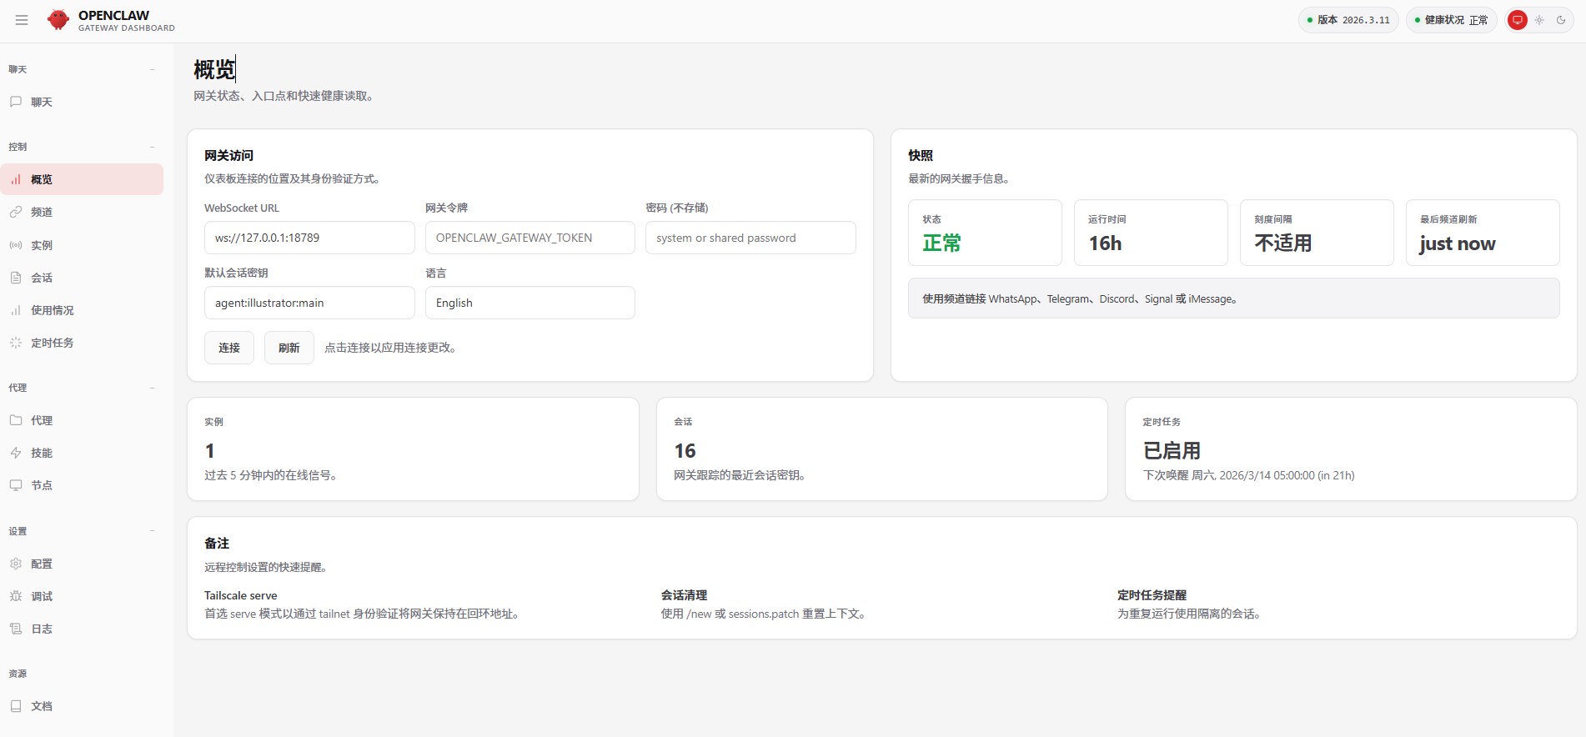1586x737 pixels.
Task: Click the 状态 正常 snapshot tile
Action: (985, 233)
